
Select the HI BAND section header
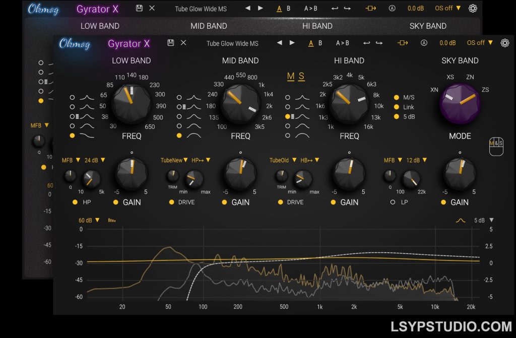[x=349, y=60]
